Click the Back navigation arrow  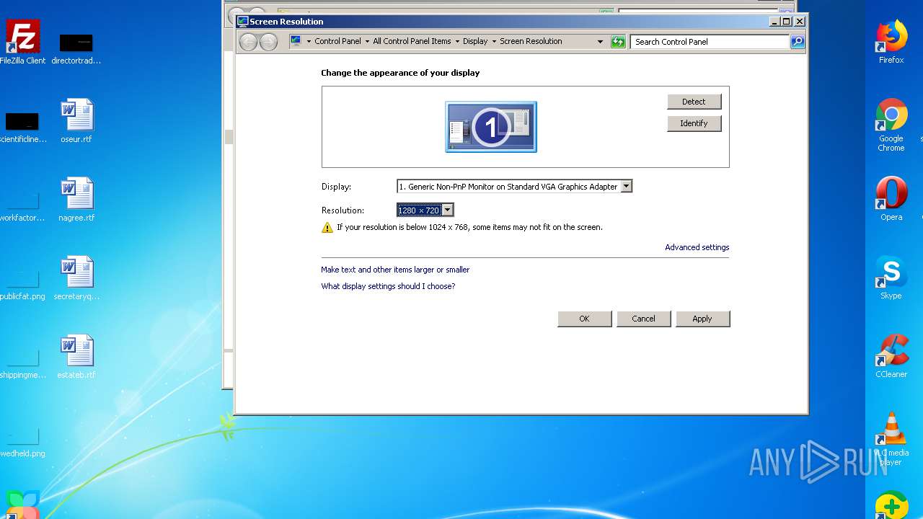pos(248,42)
